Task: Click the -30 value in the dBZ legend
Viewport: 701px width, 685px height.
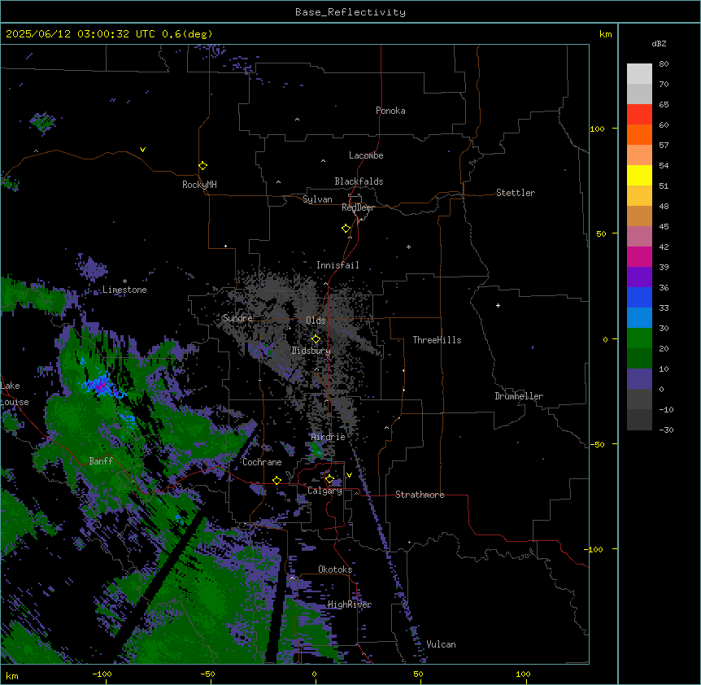Action: (666, 430)
